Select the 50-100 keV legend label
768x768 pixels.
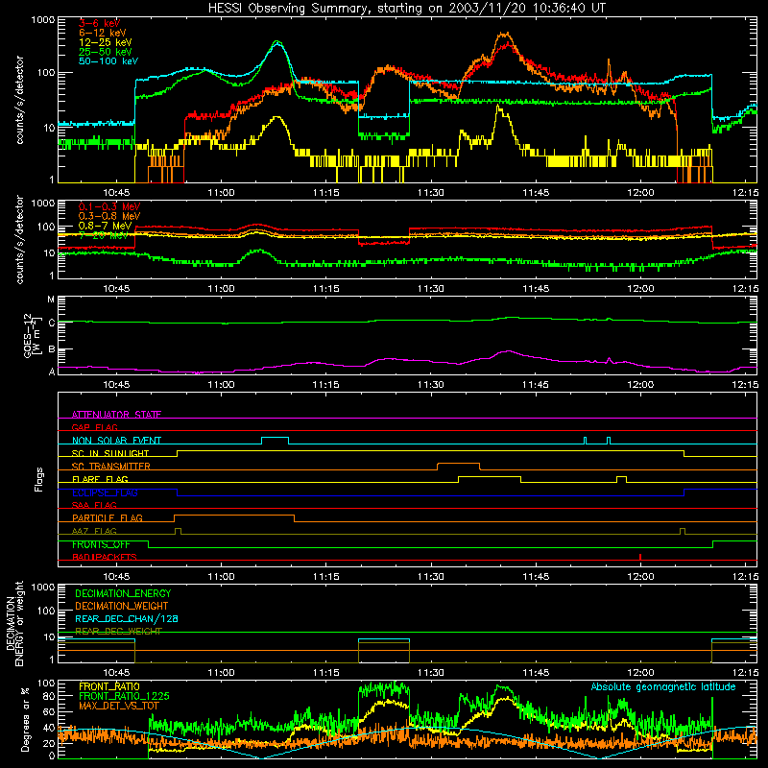point(108,61)
